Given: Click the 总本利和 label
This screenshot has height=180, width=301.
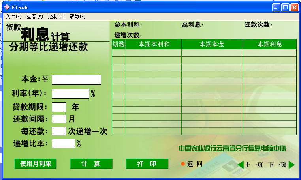Looking at the screenshot, I should (128, 24).
